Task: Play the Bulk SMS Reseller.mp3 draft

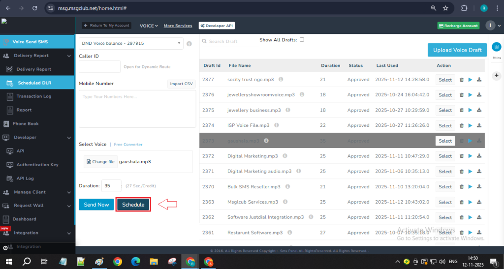Action: click(x=471, y=187)
